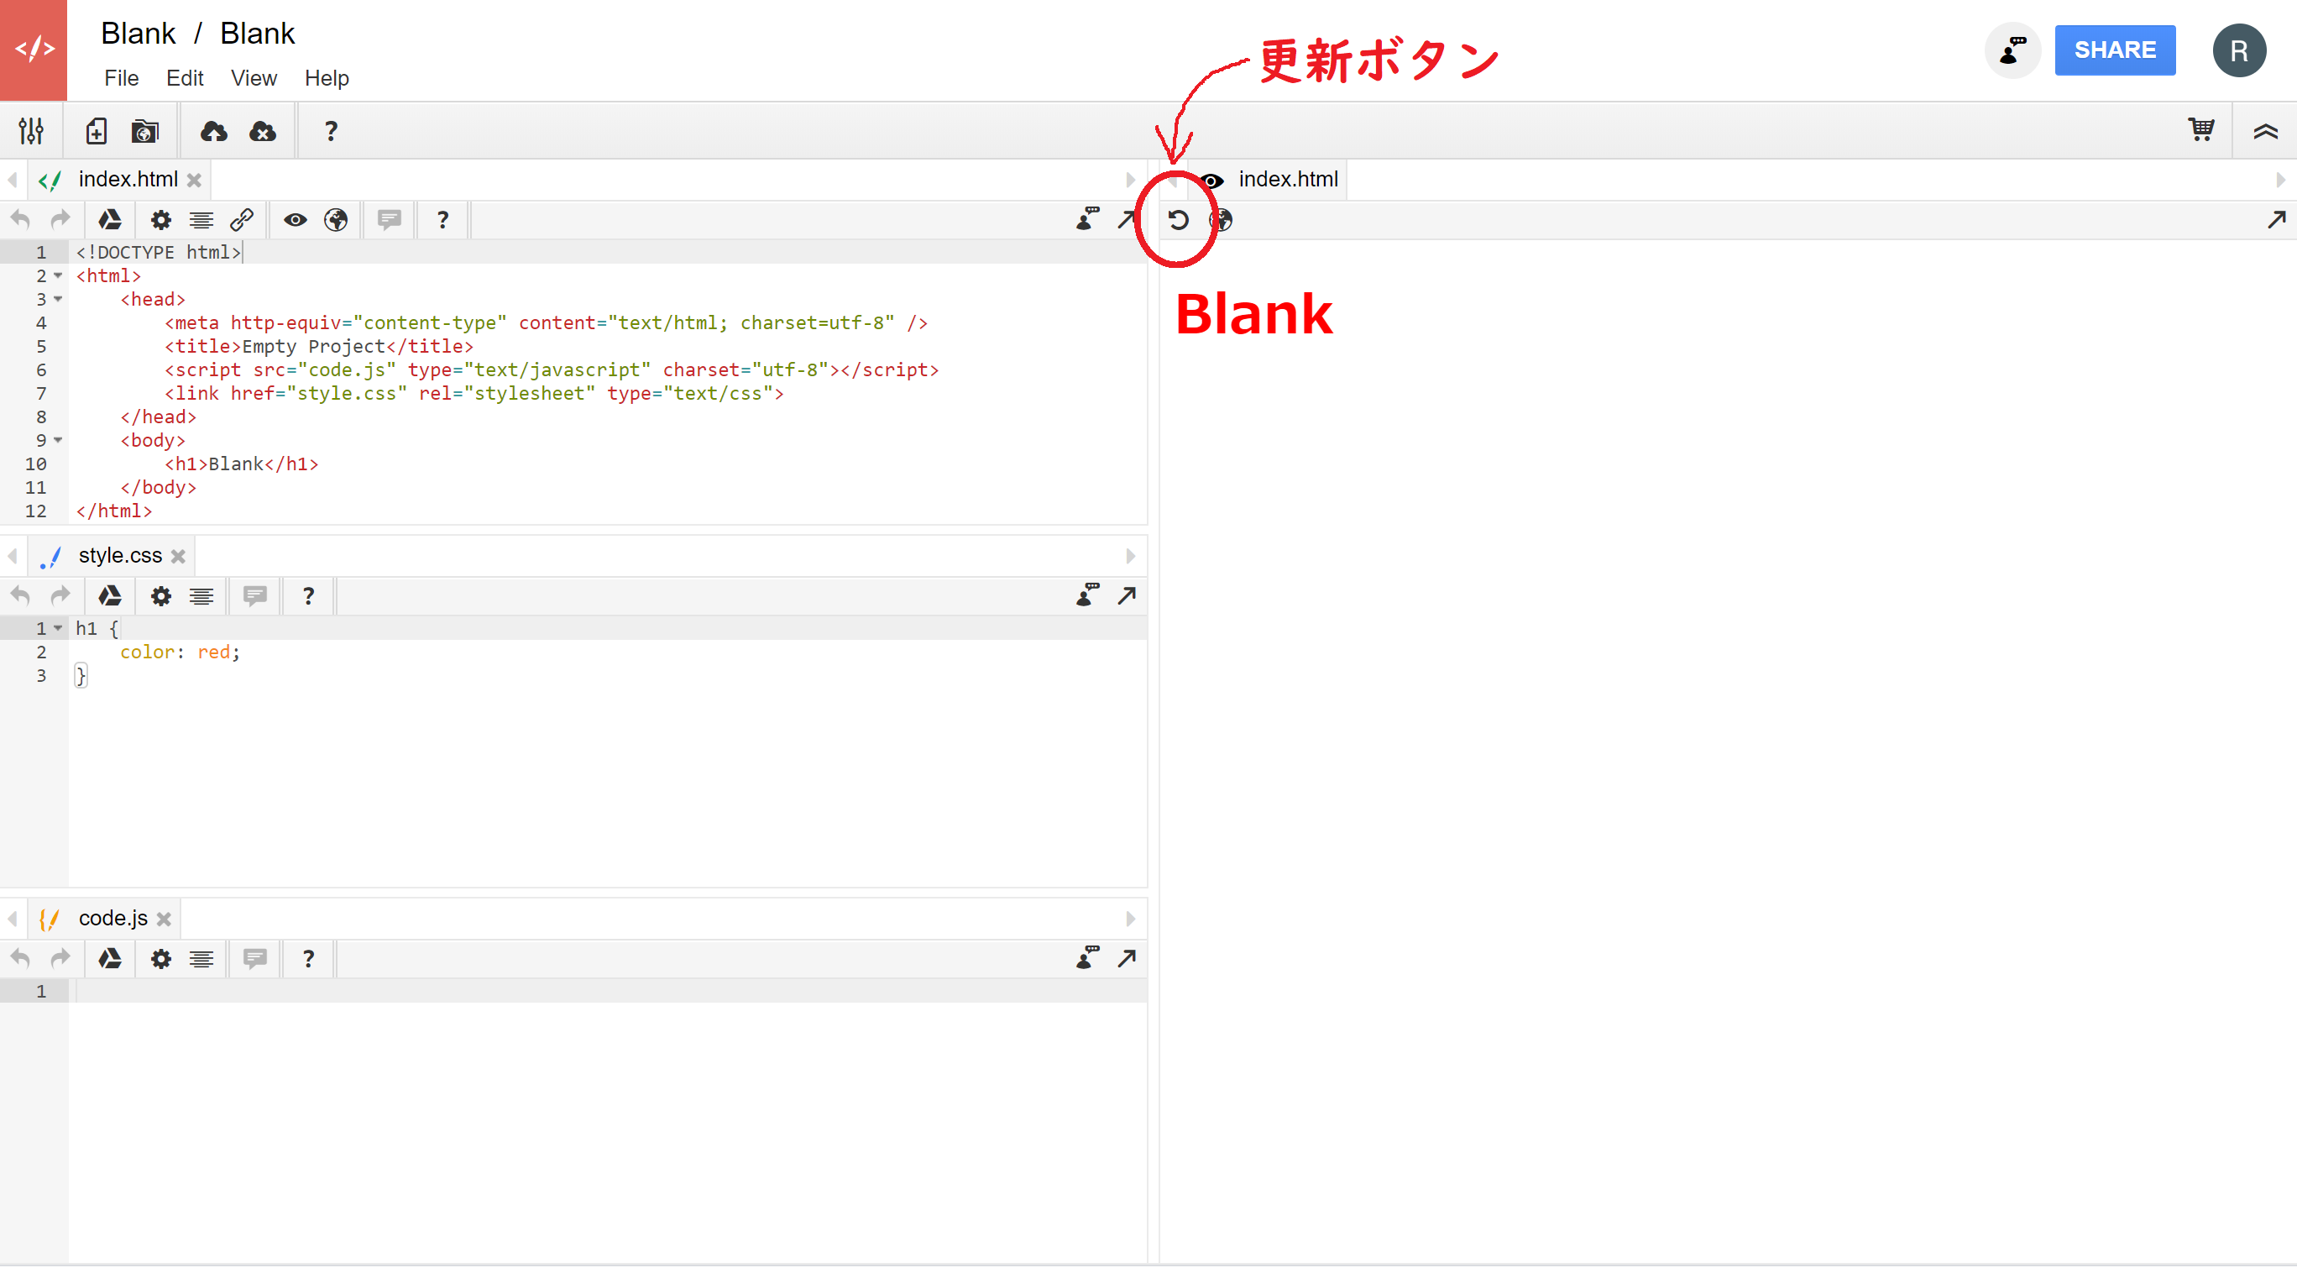
Task: Create a new file with the plus-file icon
Action: (x=97, y=131)
